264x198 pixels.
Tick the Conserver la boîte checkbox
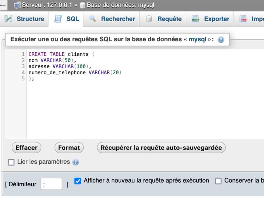[218, 181]
